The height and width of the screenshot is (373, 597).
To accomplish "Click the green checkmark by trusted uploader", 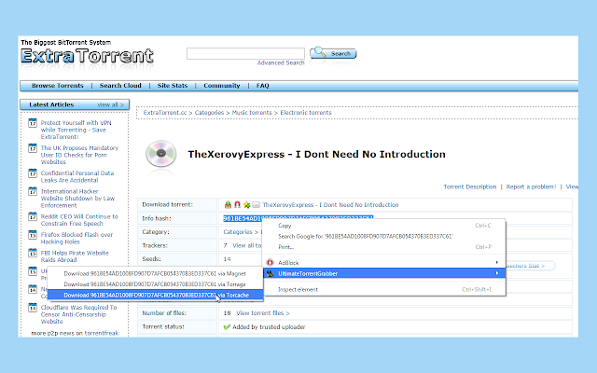I will [x=227, y=326].
